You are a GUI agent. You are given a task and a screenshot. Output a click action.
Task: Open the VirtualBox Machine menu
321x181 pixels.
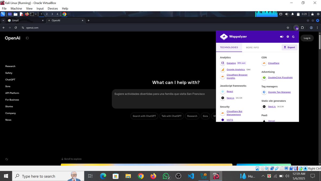[16, 9]
